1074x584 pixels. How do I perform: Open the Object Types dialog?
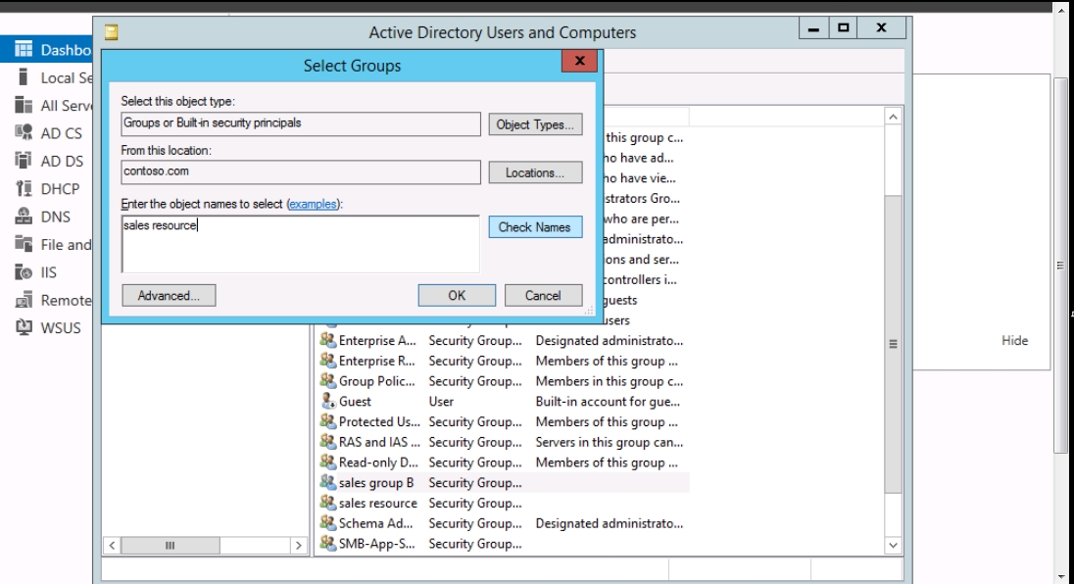[x=534, y=124]
